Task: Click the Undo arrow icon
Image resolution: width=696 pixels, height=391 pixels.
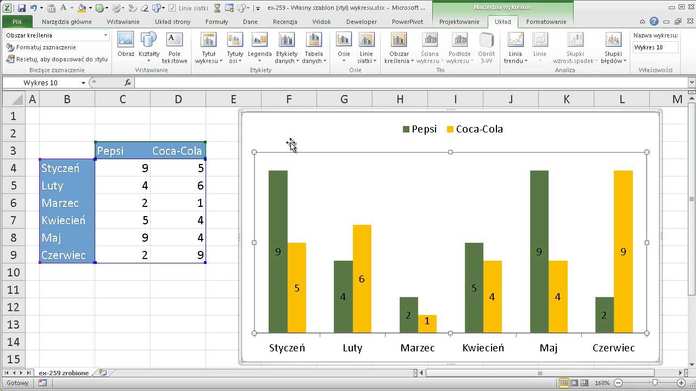Action: click(x=34, y=8)
